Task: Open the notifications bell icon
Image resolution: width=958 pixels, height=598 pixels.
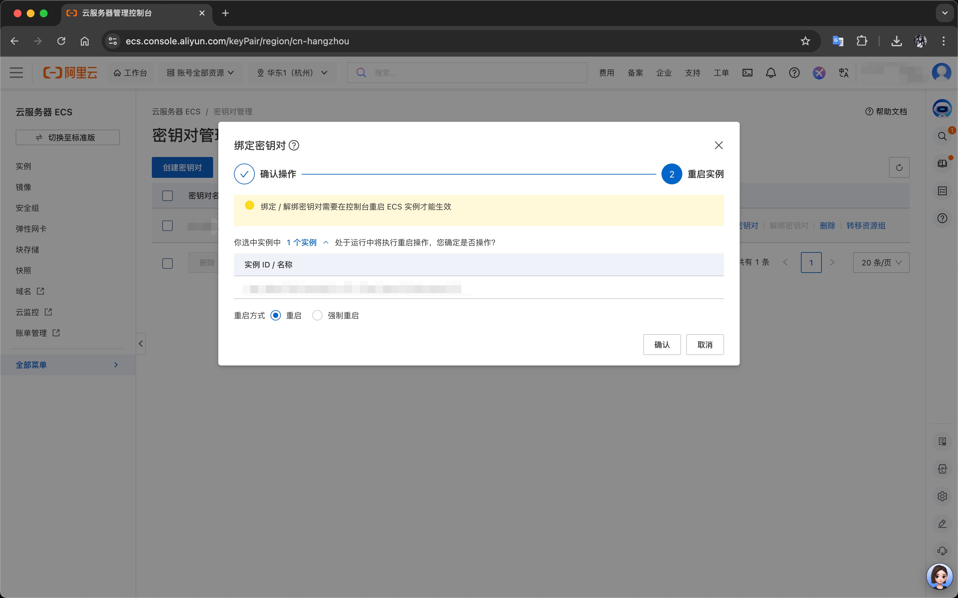Action: [x=770, y=73]
